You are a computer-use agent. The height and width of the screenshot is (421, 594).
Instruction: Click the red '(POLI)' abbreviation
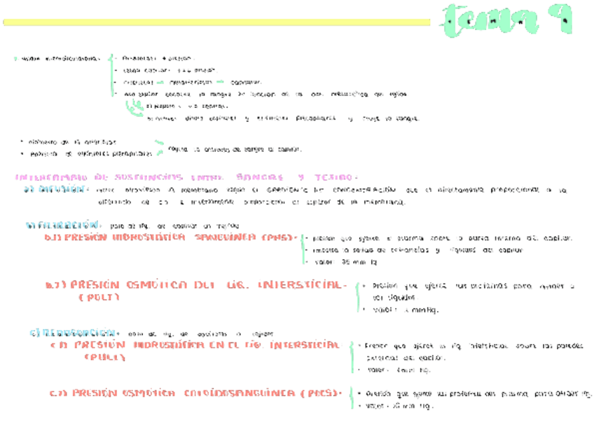(x=99, y=298)
